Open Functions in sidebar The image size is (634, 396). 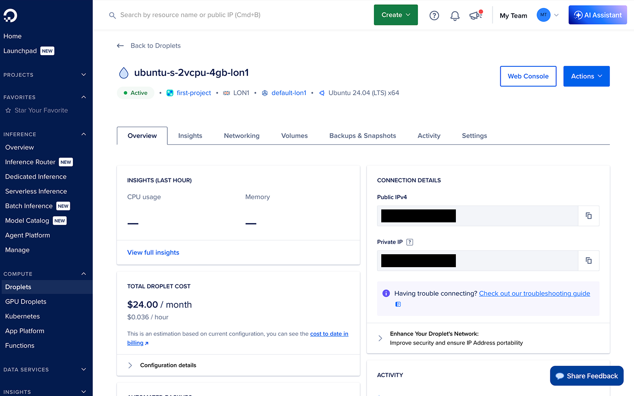(20, 346)
